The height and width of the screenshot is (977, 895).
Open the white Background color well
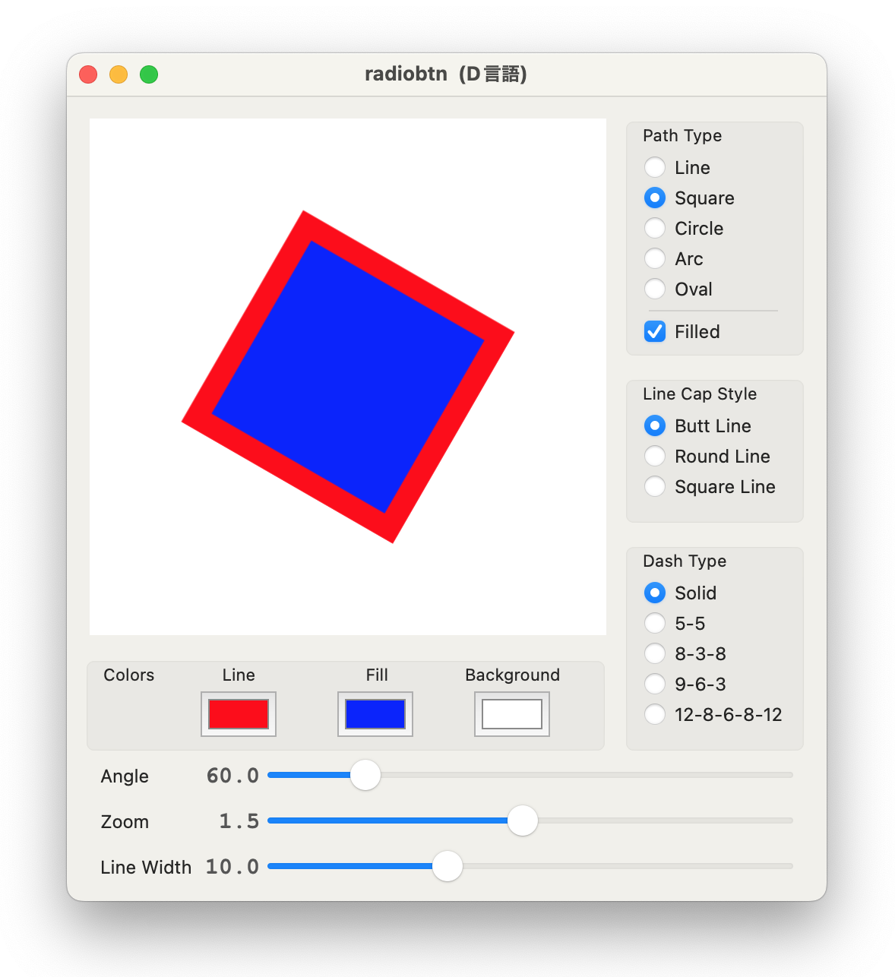point(512,714)
